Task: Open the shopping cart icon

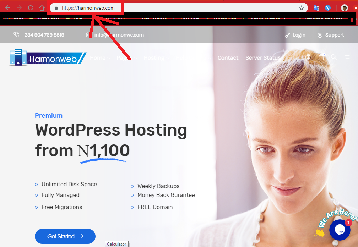Action: (321, 57)
